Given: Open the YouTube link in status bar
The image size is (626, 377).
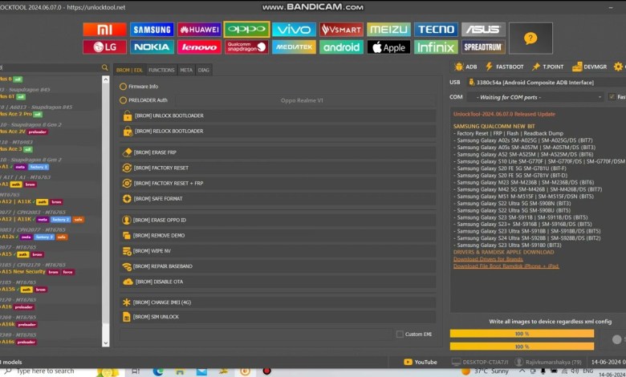Looking at the screenshot, I should point(421,362).
